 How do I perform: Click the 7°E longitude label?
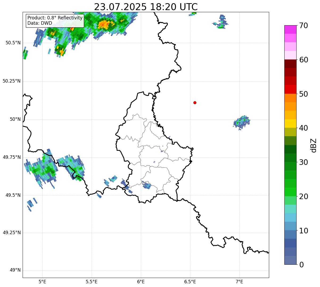[239, 281]
